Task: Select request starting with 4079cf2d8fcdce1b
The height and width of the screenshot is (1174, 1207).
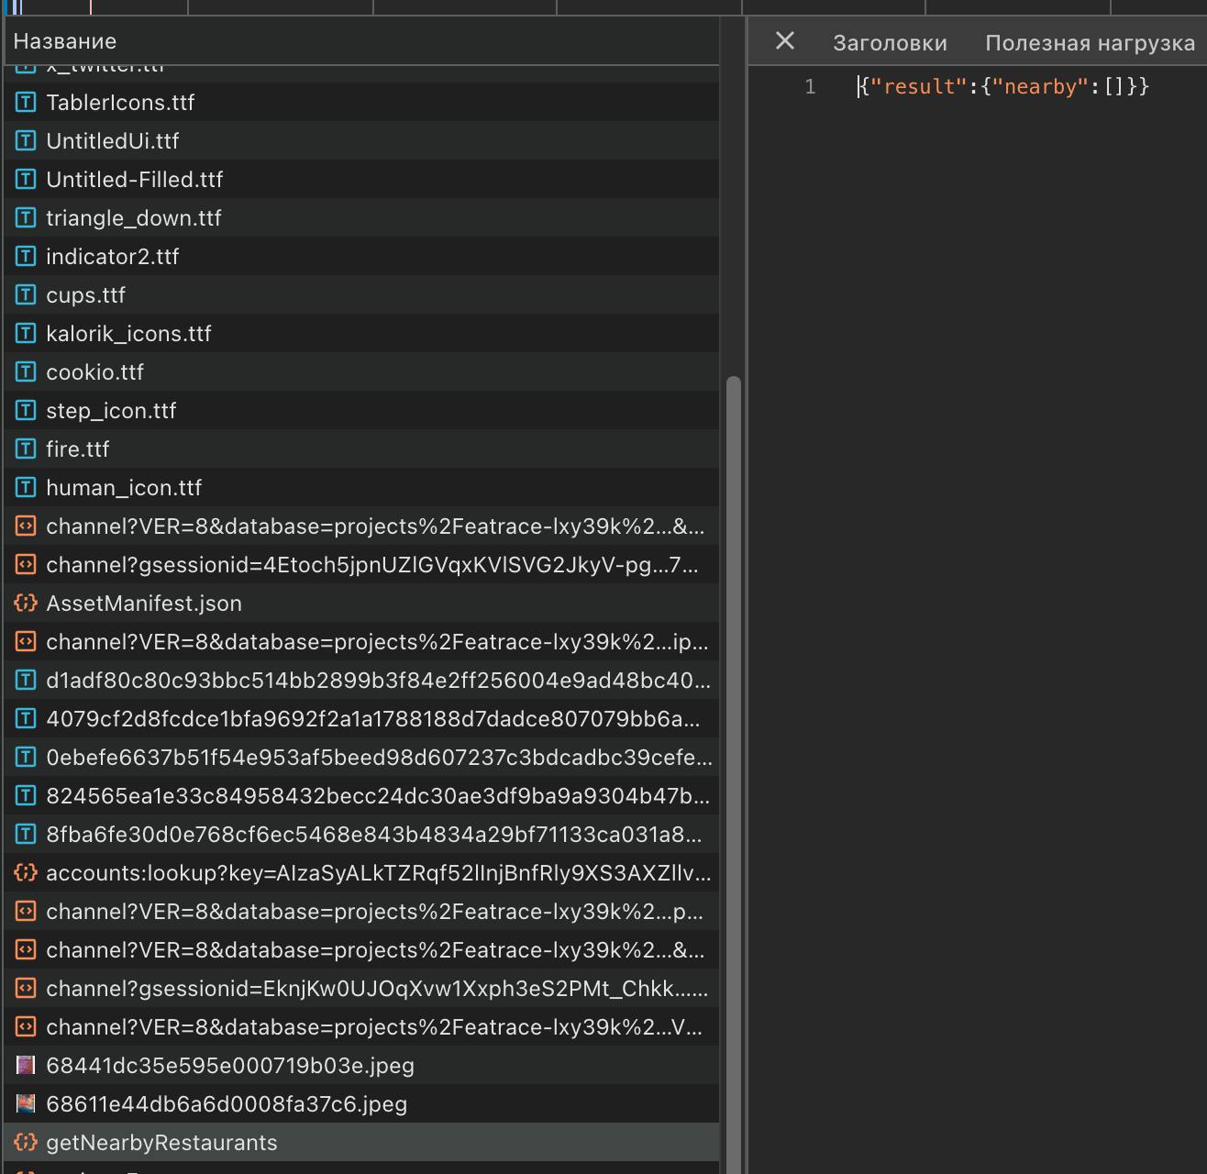Action: [x=361, y=719]
